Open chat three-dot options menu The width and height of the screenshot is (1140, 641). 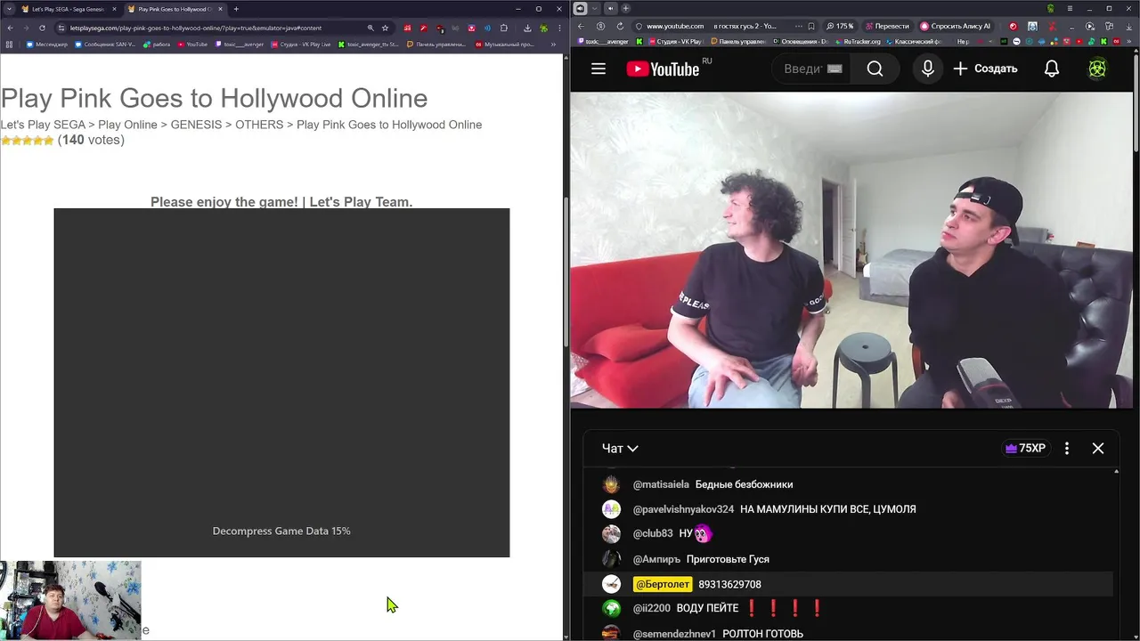tap(1067, 449)
